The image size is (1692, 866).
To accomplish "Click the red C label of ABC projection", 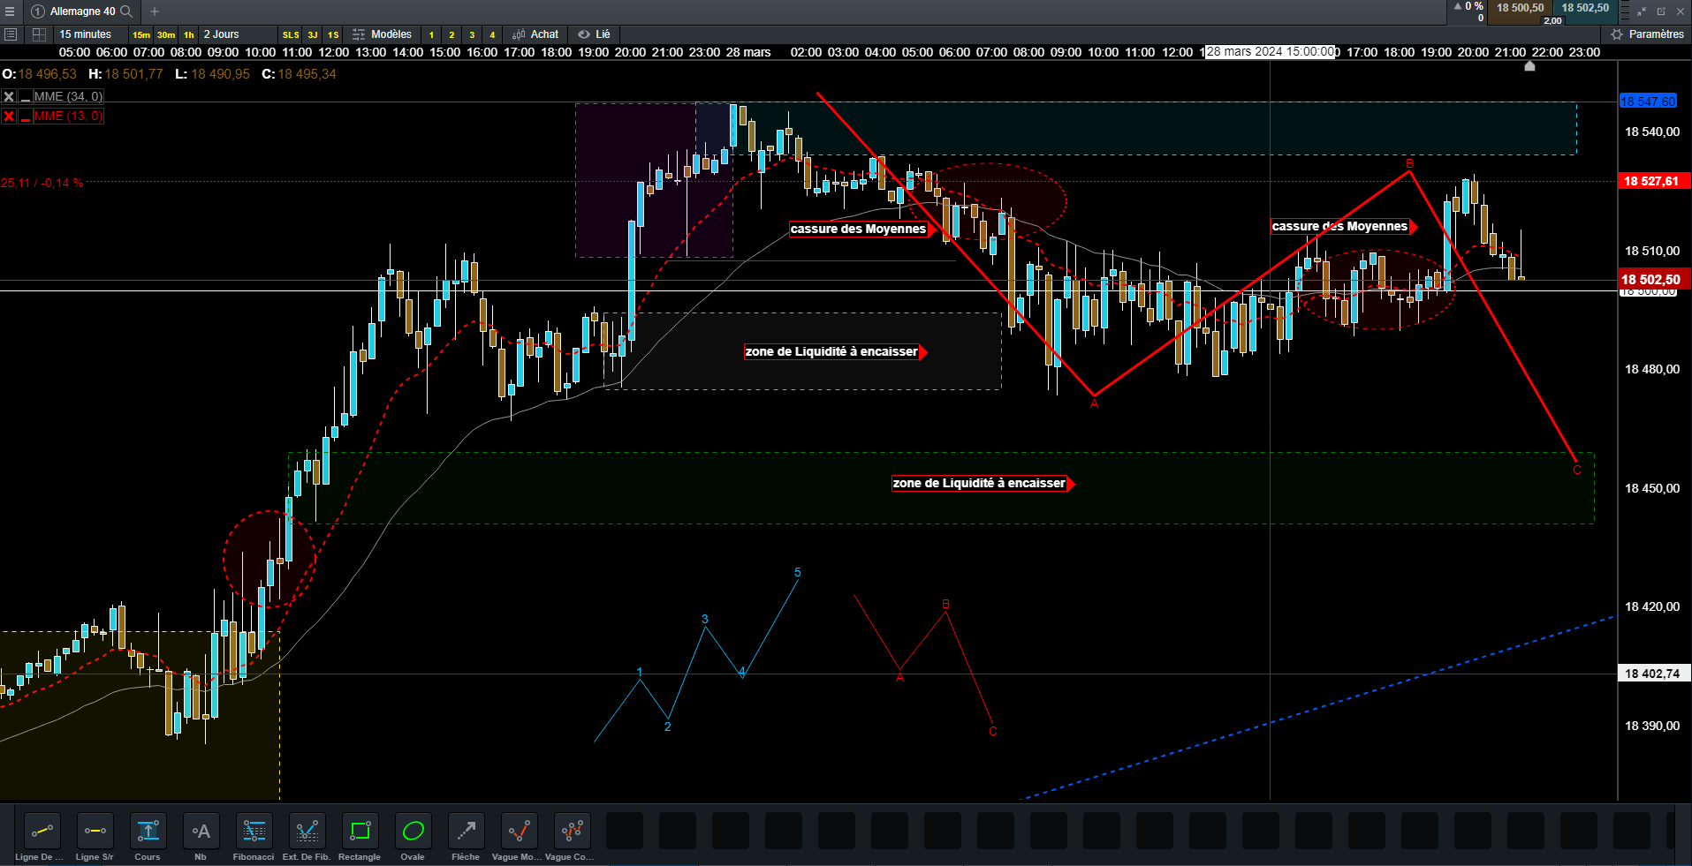I will [1577, 470].
